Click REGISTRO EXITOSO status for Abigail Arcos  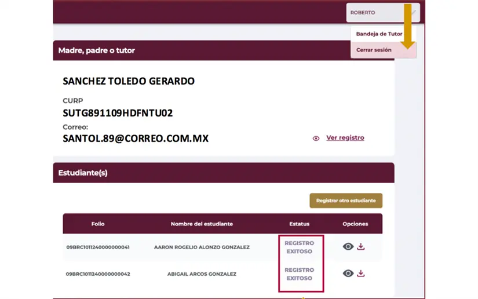[x=299, y=274]
